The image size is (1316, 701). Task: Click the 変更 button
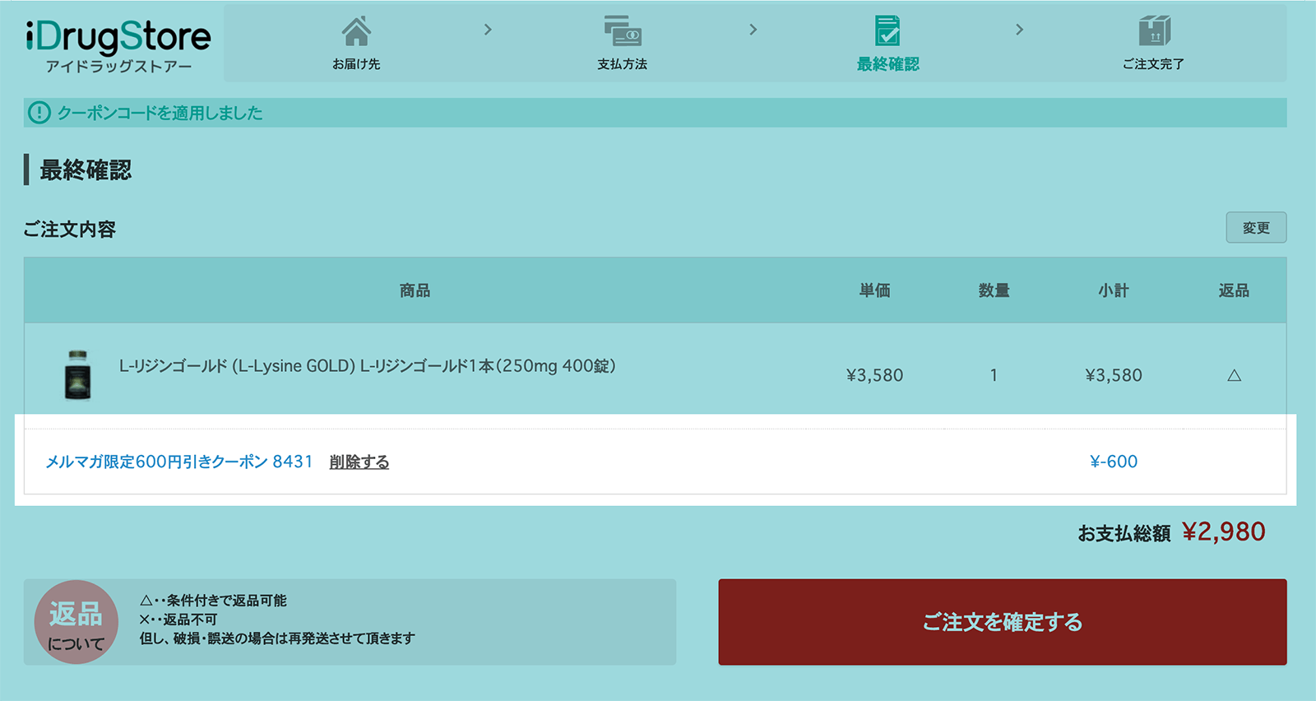click(1256, 228)
